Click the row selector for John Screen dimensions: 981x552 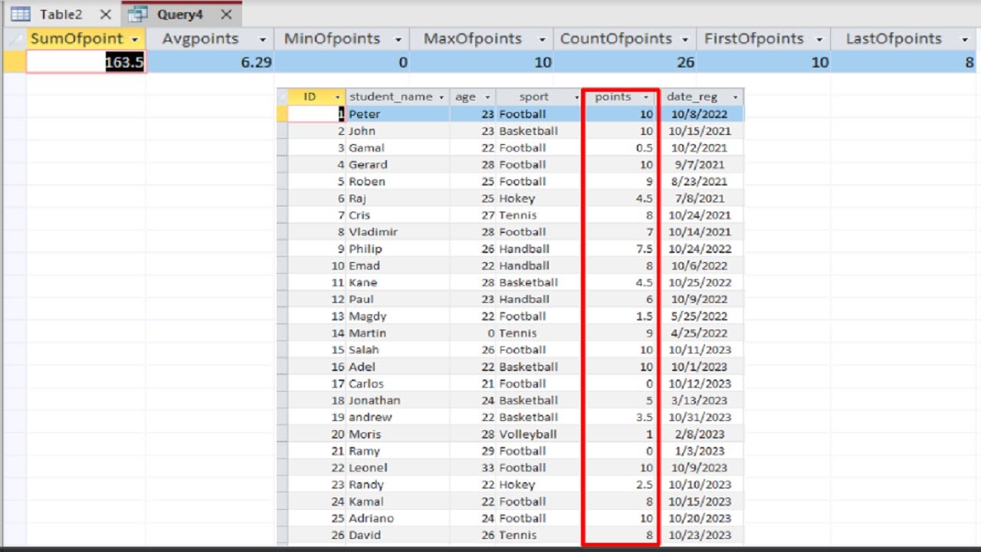pyautogui.click(x=282, y=131)
